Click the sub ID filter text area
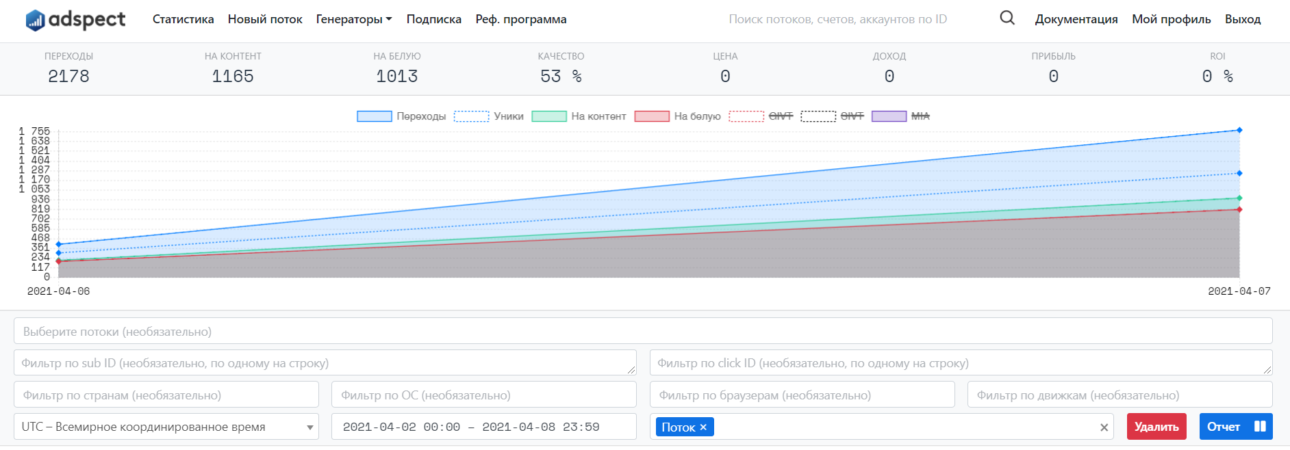1290x450 pixels. tap(325, 362)
